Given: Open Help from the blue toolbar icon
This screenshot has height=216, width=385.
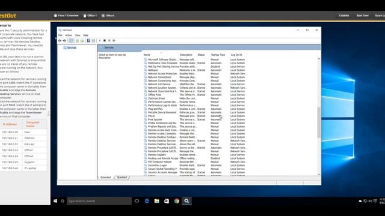Looking at the screenshot, I should [x=88, y=41].
